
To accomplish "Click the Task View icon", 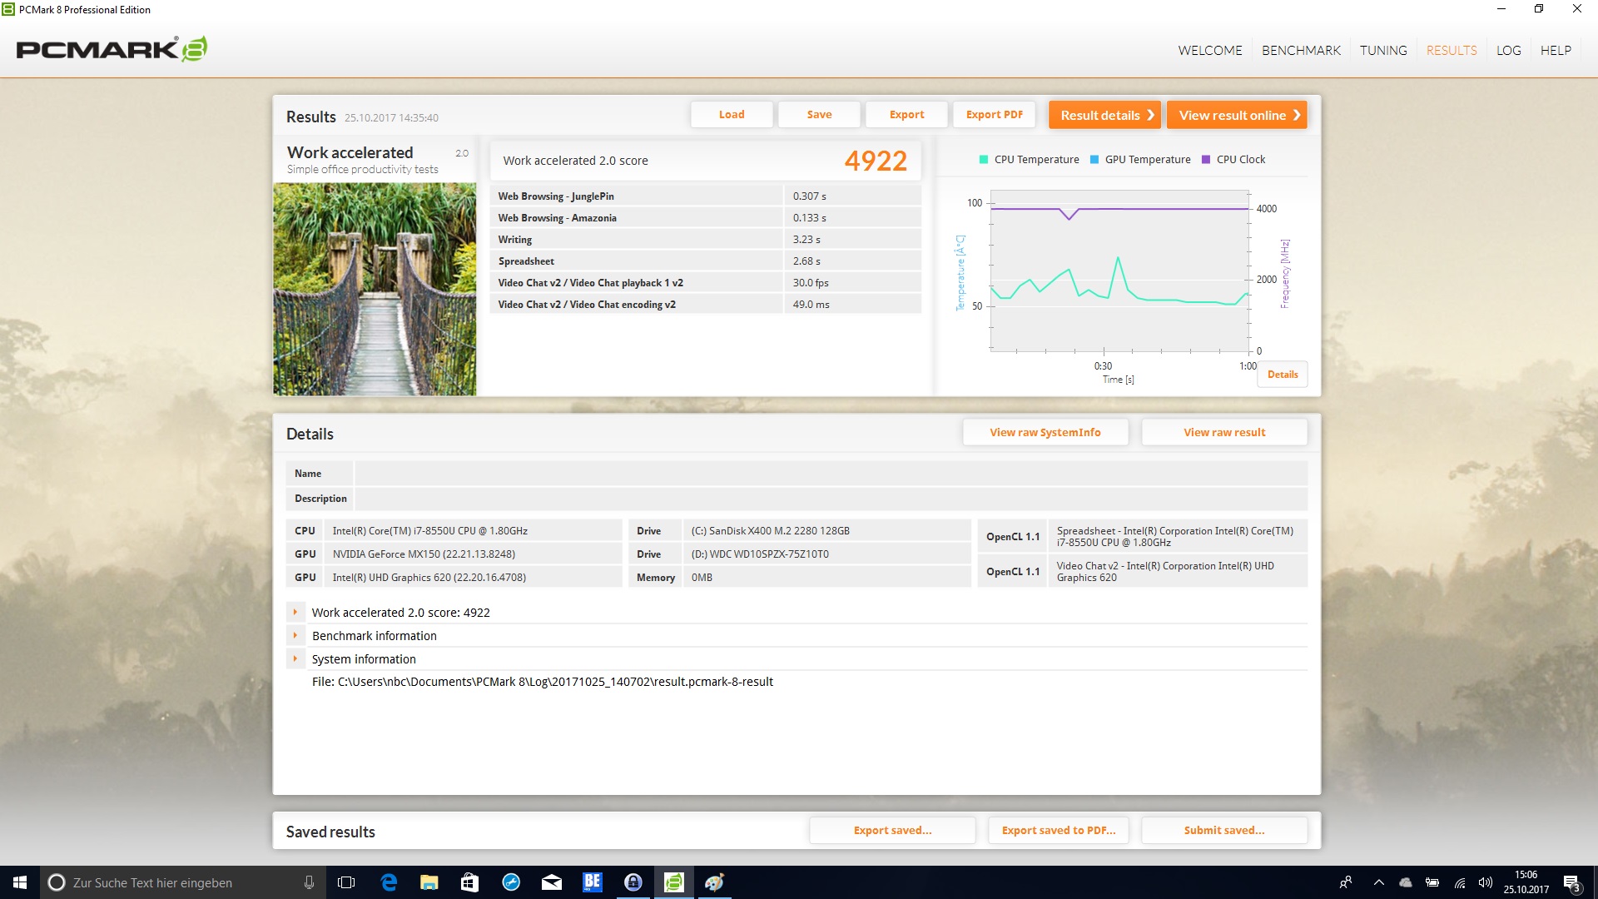I will (x=346, y=882).
